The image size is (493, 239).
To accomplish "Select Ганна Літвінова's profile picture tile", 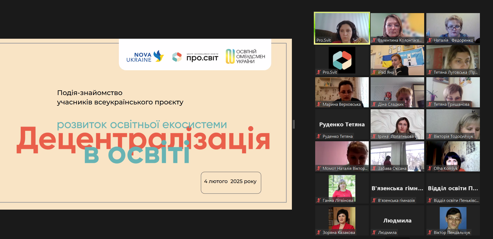I will (x=342, y=187).
